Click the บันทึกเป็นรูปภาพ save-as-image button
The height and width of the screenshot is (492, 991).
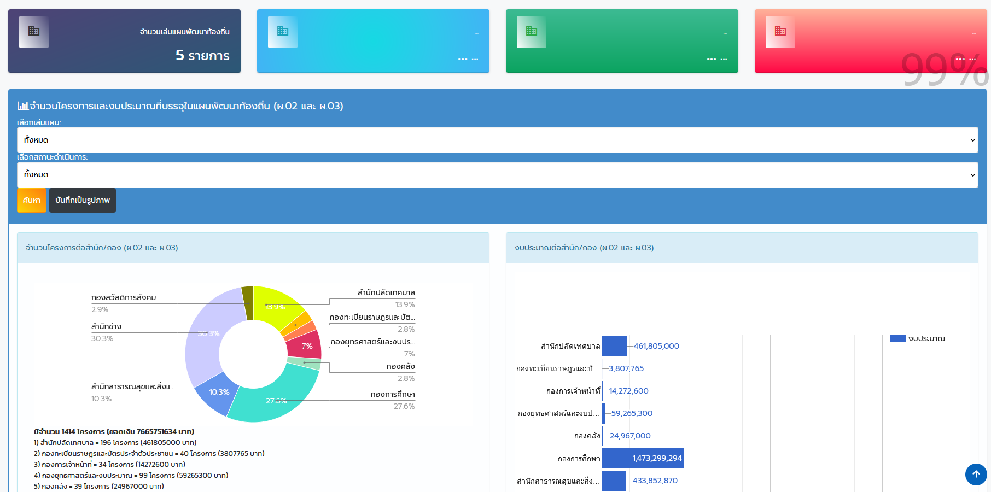pos(82,200)
